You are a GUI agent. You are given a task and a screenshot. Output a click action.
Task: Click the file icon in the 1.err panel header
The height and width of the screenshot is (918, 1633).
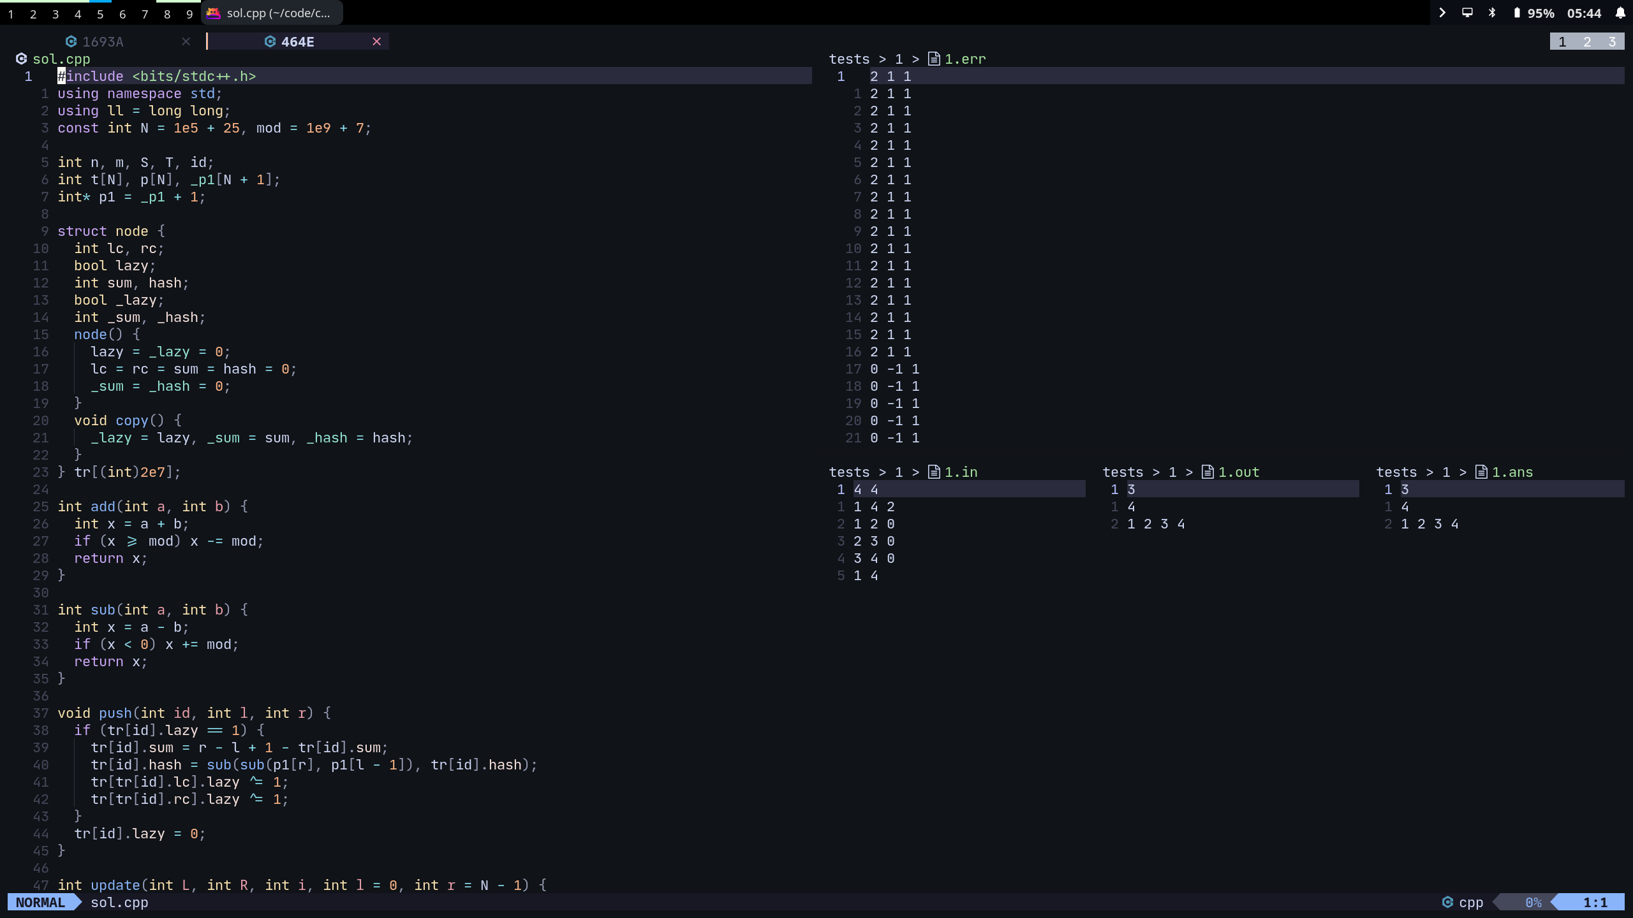(934, 58)
